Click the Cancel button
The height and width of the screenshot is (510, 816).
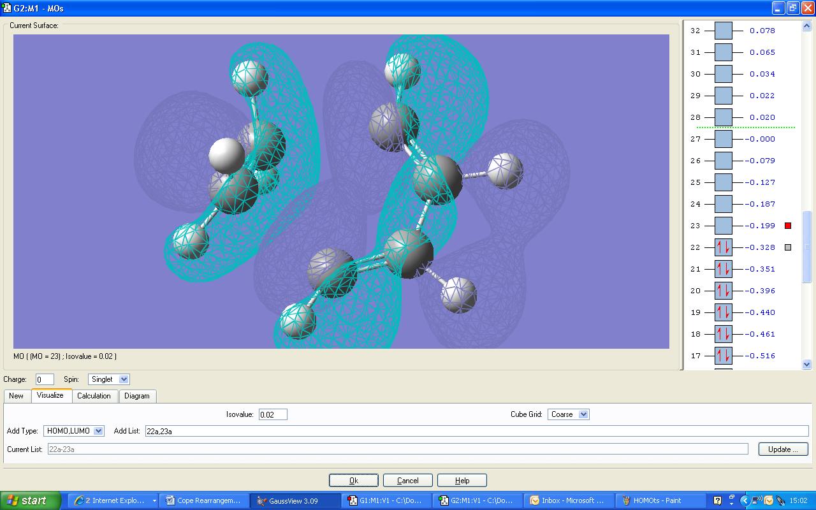[x=407, y=481]
